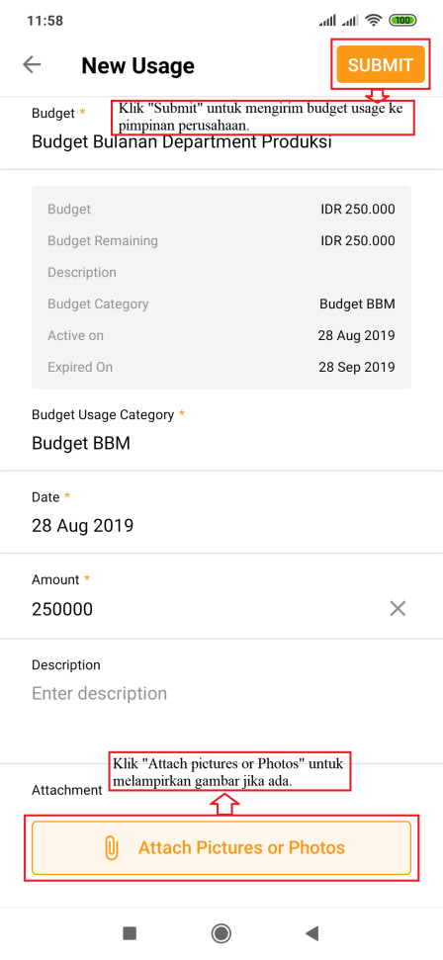Viewport: 443px width, 960px height.
Task: Clear the Amount field with X icon
Action: click(398, 609)
